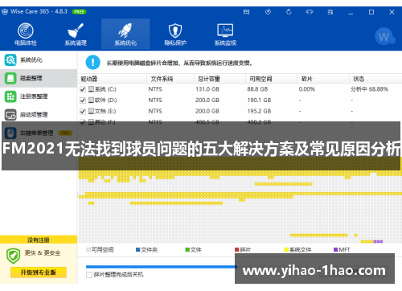The image size is (402, 291).
Task: Toggle checkbox for 系统 (C:) drive
Action: tap(83, 89)
